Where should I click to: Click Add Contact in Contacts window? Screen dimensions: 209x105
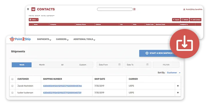pos(195,20)
